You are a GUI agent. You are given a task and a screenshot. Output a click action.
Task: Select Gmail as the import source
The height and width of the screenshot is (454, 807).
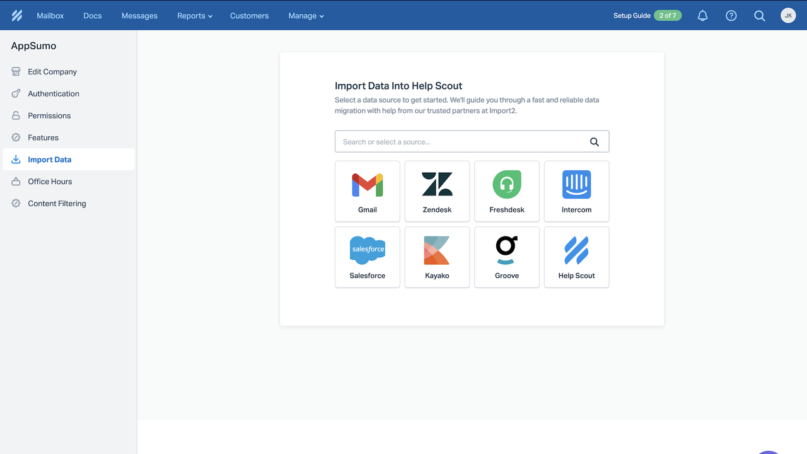367,191
